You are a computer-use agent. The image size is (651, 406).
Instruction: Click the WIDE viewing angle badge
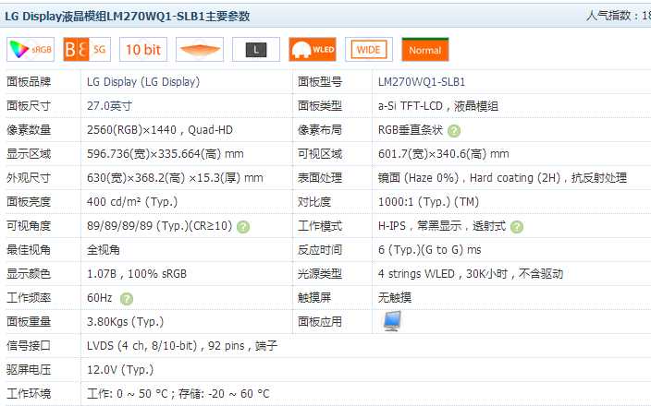pyautogui.click(x=369, y=50)
